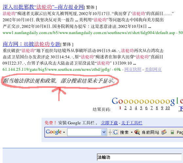183x163 pixels.
Task: Click snippet line starting 鑫诺卫星国台办发表评论
Action: [83, 57]
